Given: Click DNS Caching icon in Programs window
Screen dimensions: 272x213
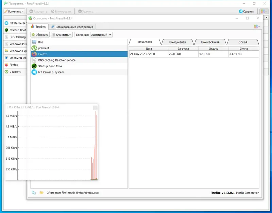Looking at the screenshot, I should [6, 37].
